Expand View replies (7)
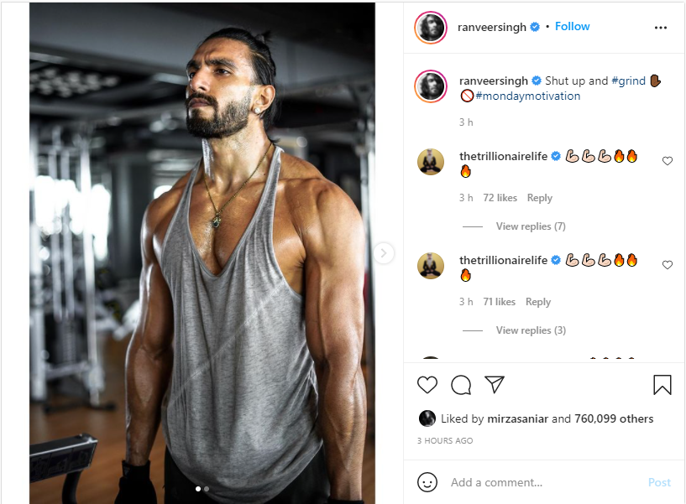The height and width of the screenshot is (504, 686). pos(531,226)
